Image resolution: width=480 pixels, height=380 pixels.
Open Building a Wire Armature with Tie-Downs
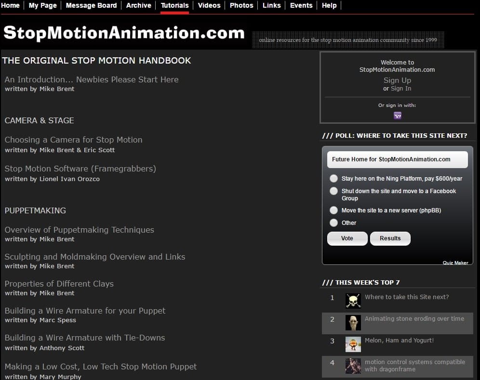[x=85, y=338]
